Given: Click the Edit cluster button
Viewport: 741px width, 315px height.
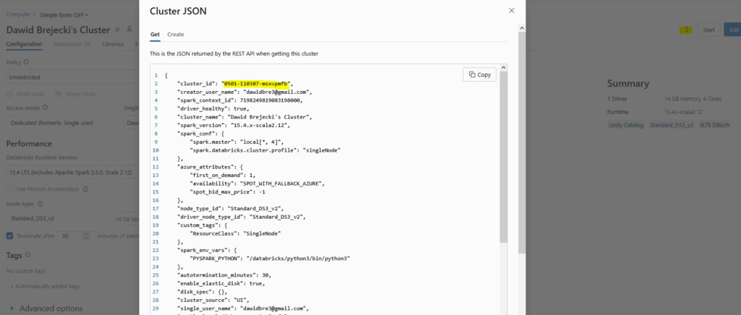Looking at the screenshot, I should [732, 30].
